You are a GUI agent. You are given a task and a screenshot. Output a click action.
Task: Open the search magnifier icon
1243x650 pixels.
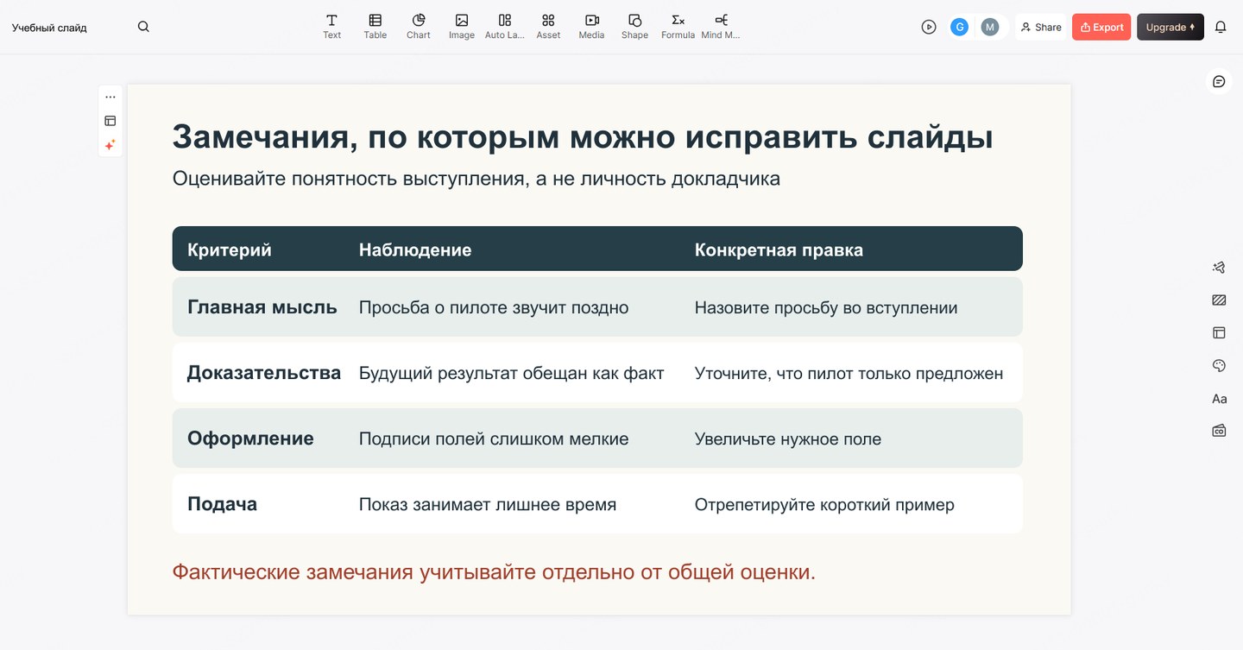pyautogui.click(x=143, y=27)
